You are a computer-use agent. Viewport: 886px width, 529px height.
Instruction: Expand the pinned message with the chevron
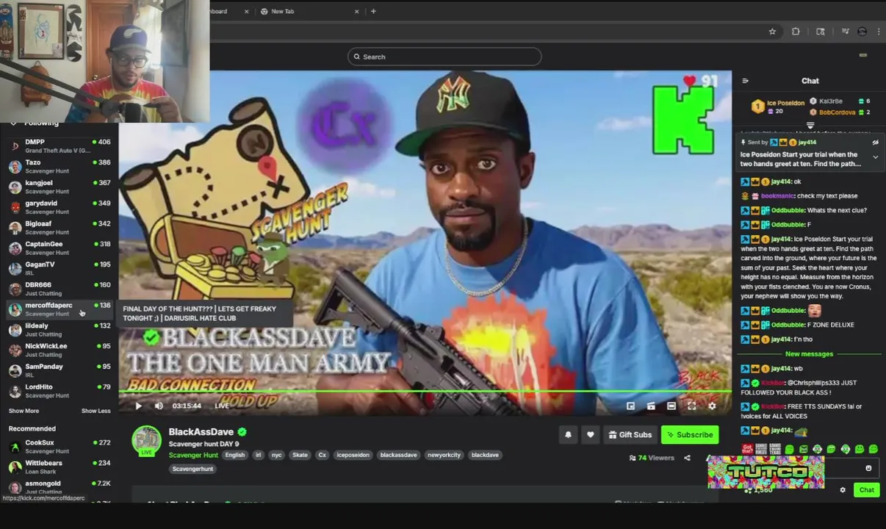click(875, 157)
